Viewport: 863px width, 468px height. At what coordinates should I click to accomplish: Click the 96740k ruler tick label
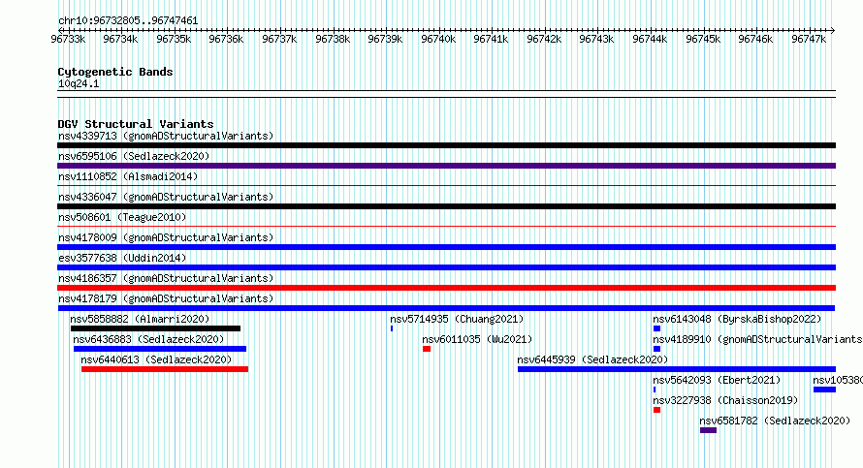coord(438,39)
